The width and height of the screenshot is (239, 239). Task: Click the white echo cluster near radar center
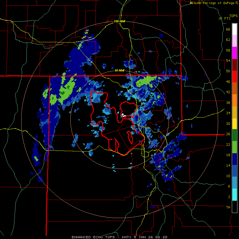pos(123,115)
